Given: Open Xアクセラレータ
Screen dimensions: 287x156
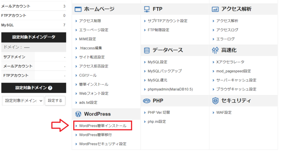Looking at the screenshot, I should click(230, 62).
